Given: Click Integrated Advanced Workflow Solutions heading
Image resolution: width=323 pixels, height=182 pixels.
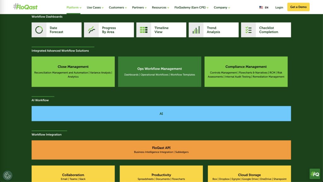Looking at the screenshot, I should click(60, 51).
